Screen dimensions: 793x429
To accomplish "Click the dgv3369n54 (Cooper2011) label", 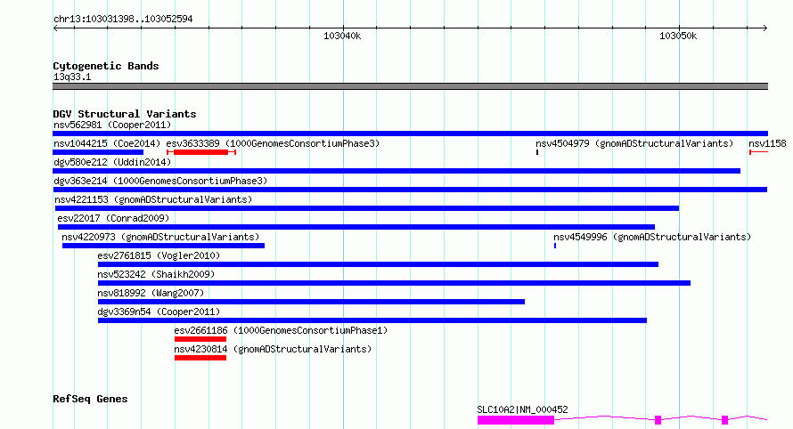I will pos(159,312).
